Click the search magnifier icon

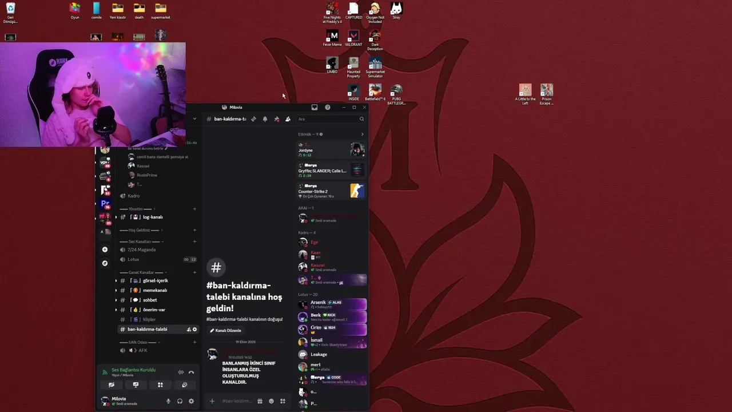tap(361, 119)
